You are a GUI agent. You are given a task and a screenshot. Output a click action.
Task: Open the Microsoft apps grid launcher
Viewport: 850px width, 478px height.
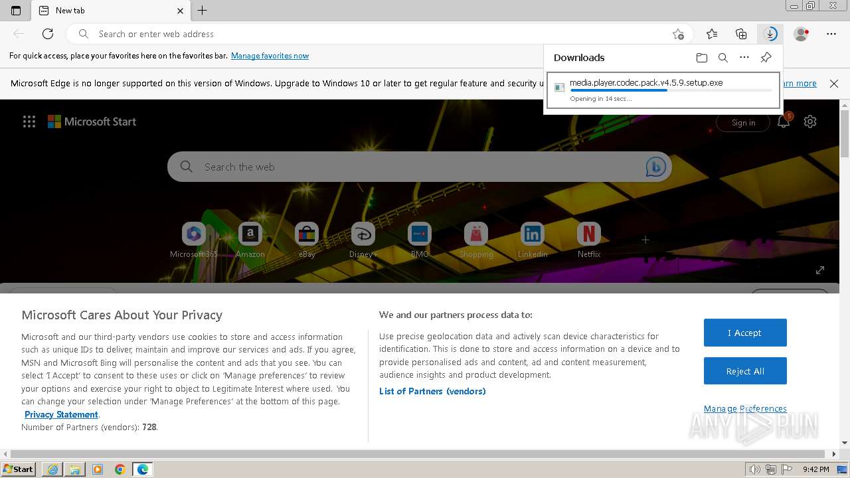[29, 121]
